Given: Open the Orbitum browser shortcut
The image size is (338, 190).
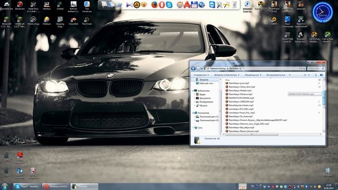Looking at the screenshot, I should [46, 21].
